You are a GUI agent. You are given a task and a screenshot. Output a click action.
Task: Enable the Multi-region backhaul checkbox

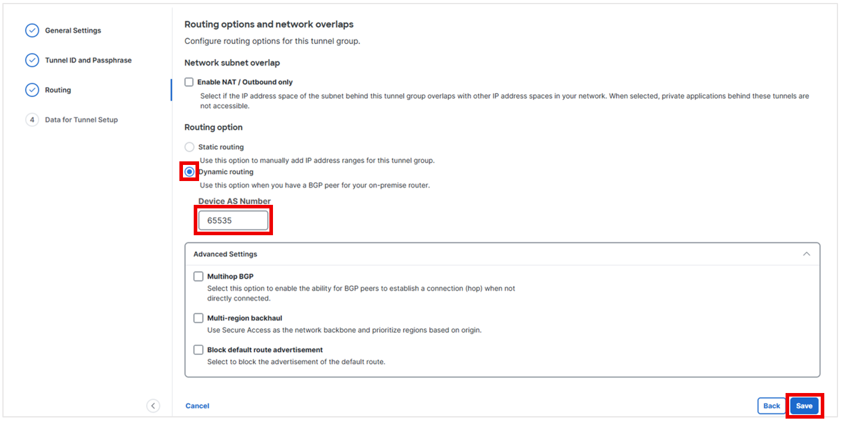198,318
